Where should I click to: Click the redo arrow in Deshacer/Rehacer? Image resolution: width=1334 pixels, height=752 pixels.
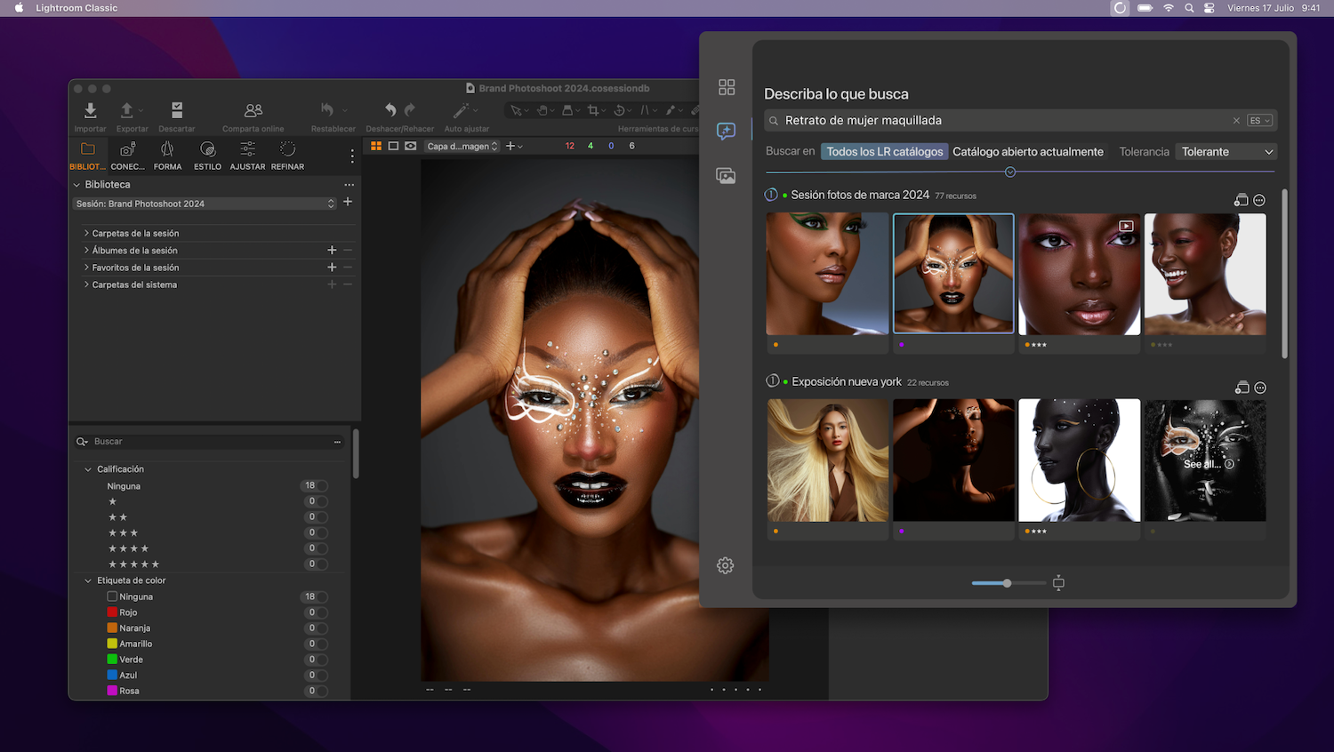point(409,109)
